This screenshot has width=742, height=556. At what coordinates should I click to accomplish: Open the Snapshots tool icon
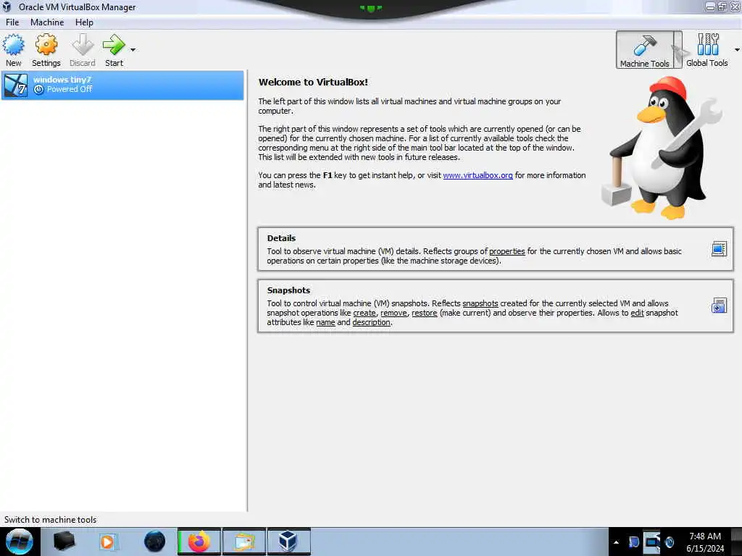(x=719, y=306)
